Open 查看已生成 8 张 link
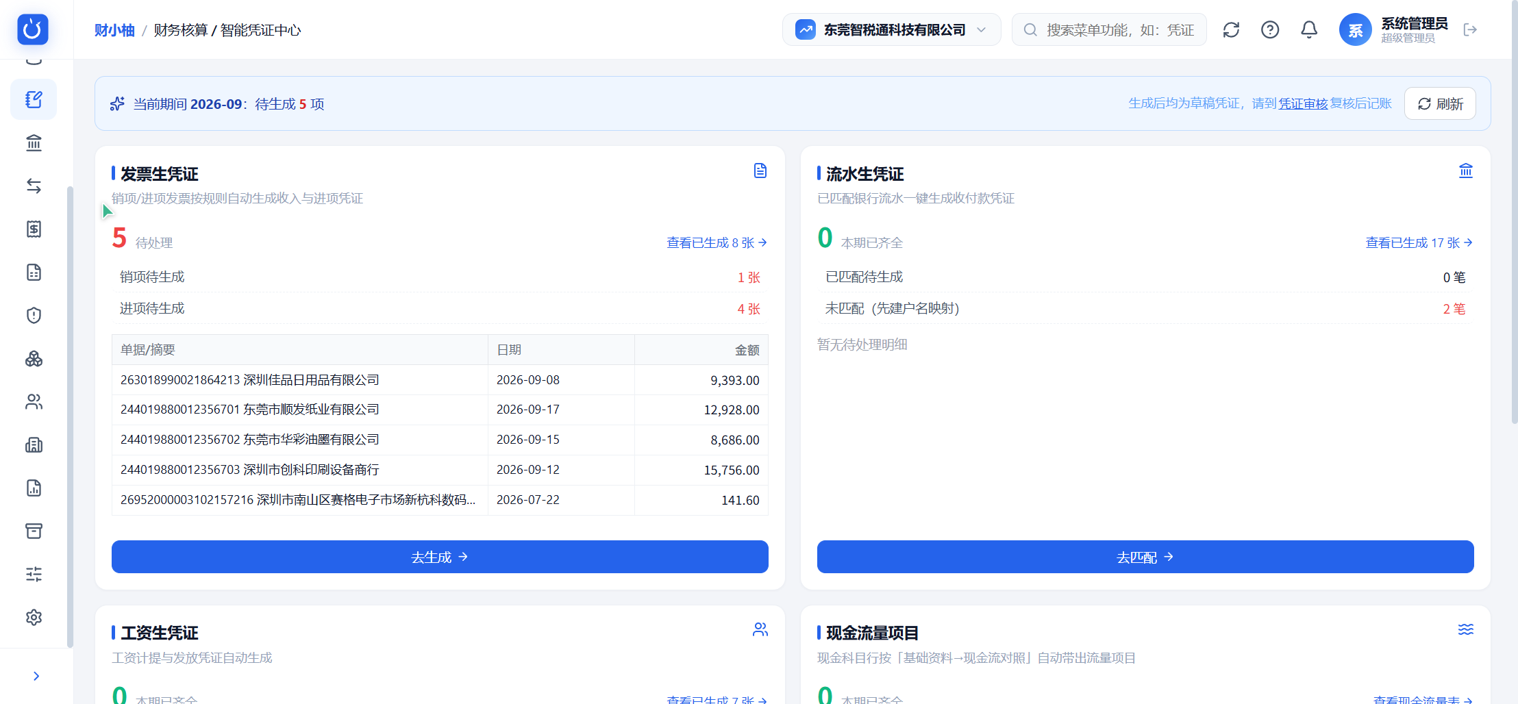The height and width of the screenshot is (704, 1518). click(x=717, y=242)
